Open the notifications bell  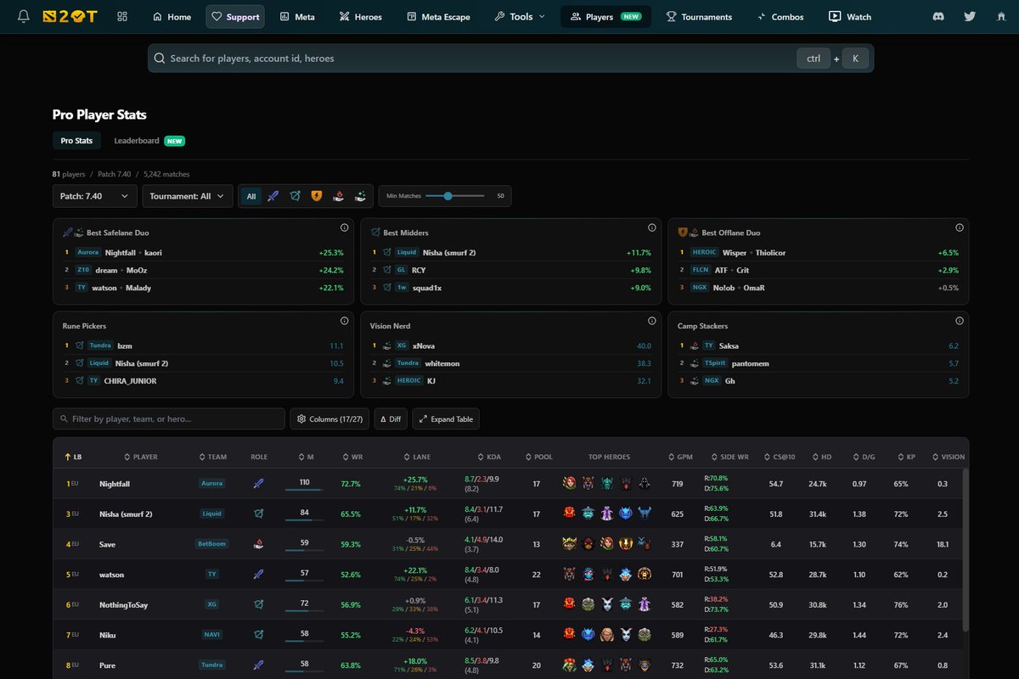tap(23, 16)
